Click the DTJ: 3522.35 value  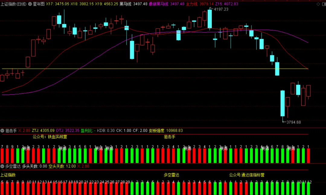tap(68, 131)
